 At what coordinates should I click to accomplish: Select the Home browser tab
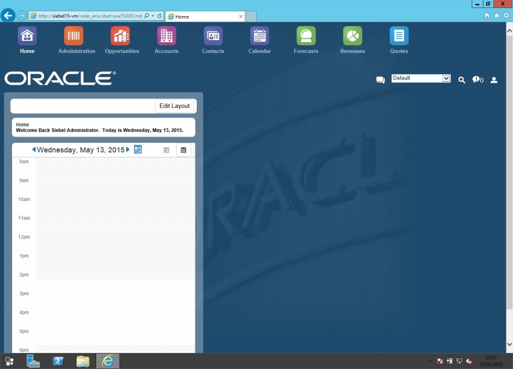tap(205, 17)
